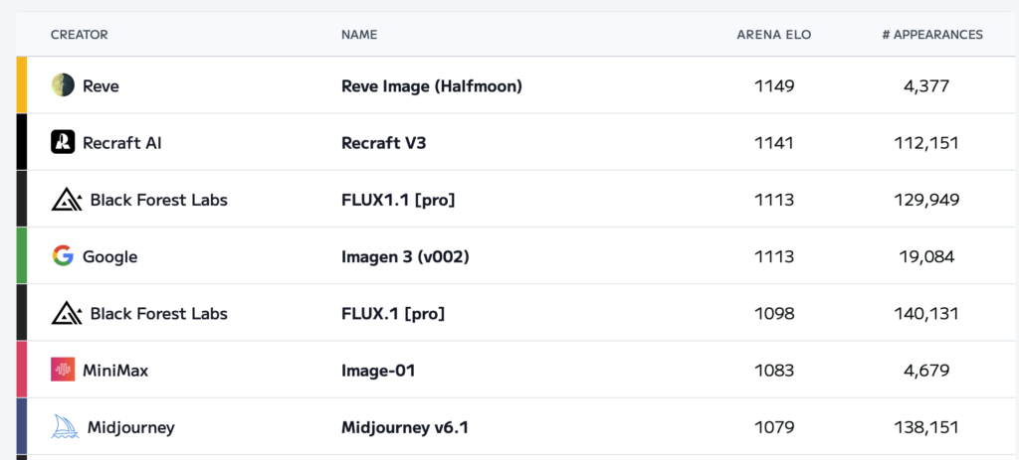Click the green color bar beside Google
This screenshot has height=460, width=1019.
coord(22,256)
